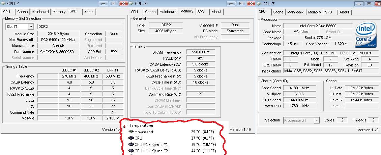Click the Package Socket 775 LGA value

[x=318, y=38]
